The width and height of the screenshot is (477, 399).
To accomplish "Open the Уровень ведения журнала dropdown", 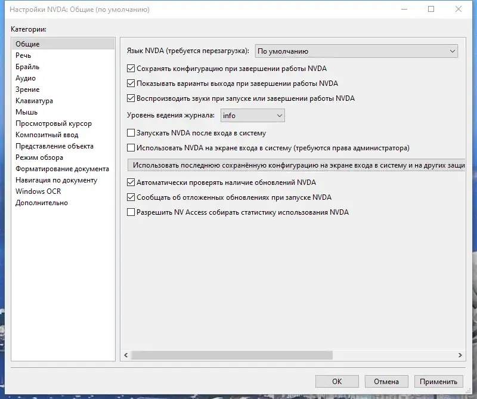I will pyautogui.click(x=252, y=116).
